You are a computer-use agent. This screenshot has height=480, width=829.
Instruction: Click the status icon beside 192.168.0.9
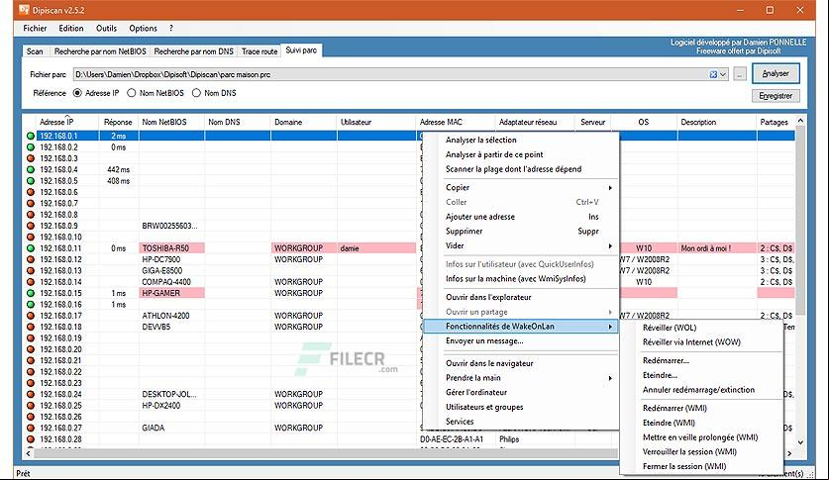tap(31, 226)
